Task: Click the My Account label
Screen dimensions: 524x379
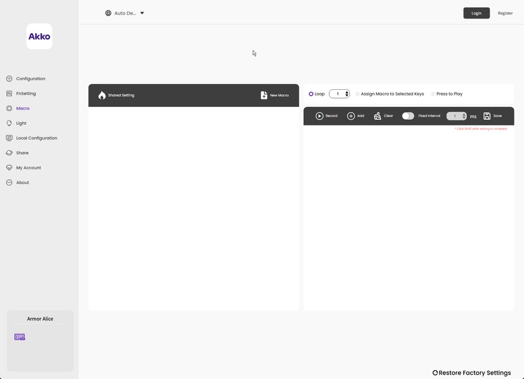Action: point(29,168)
